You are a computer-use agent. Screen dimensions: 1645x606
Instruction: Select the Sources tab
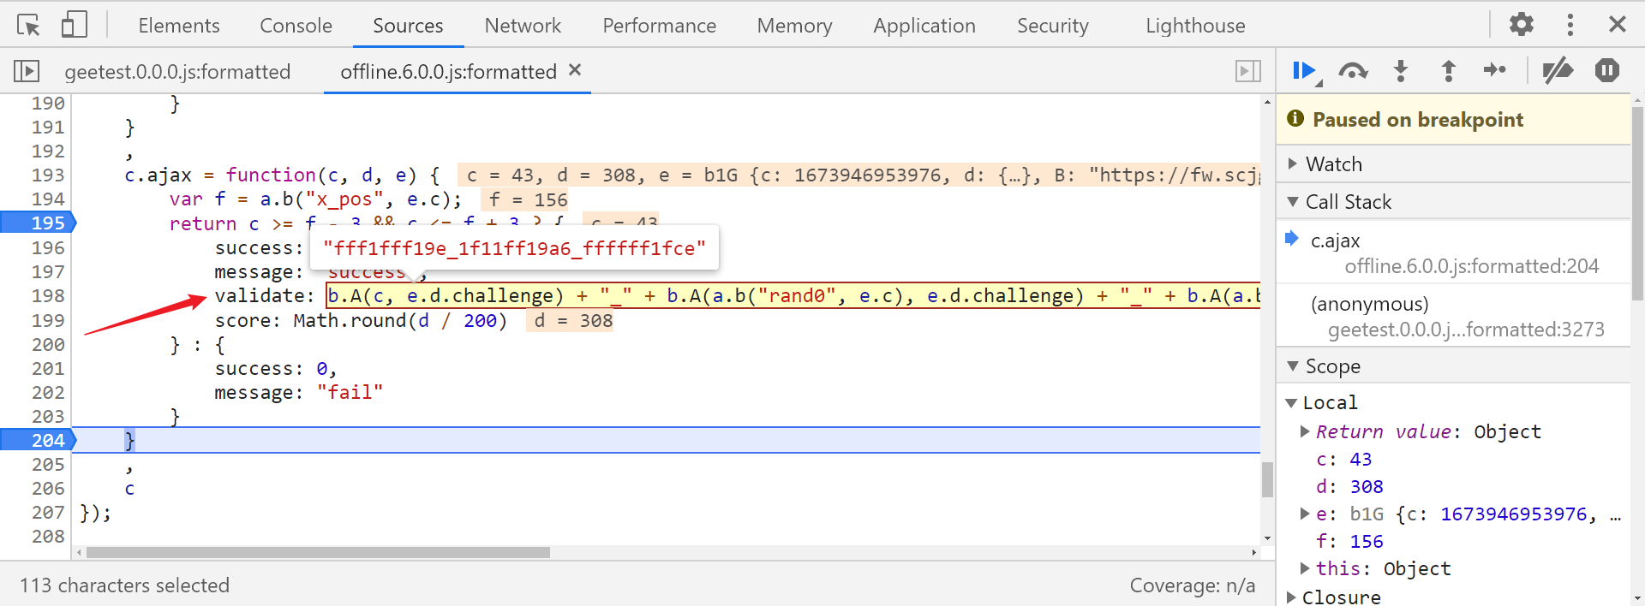pyautogui.click(x=408, y=26)
